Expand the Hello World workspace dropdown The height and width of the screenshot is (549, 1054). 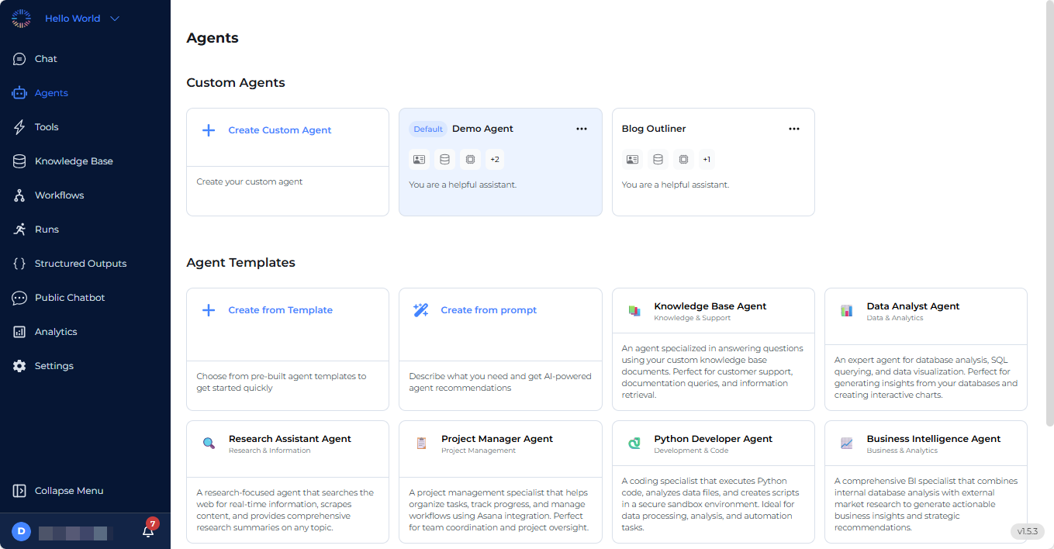pyautogui.click(x=115, y=19)
